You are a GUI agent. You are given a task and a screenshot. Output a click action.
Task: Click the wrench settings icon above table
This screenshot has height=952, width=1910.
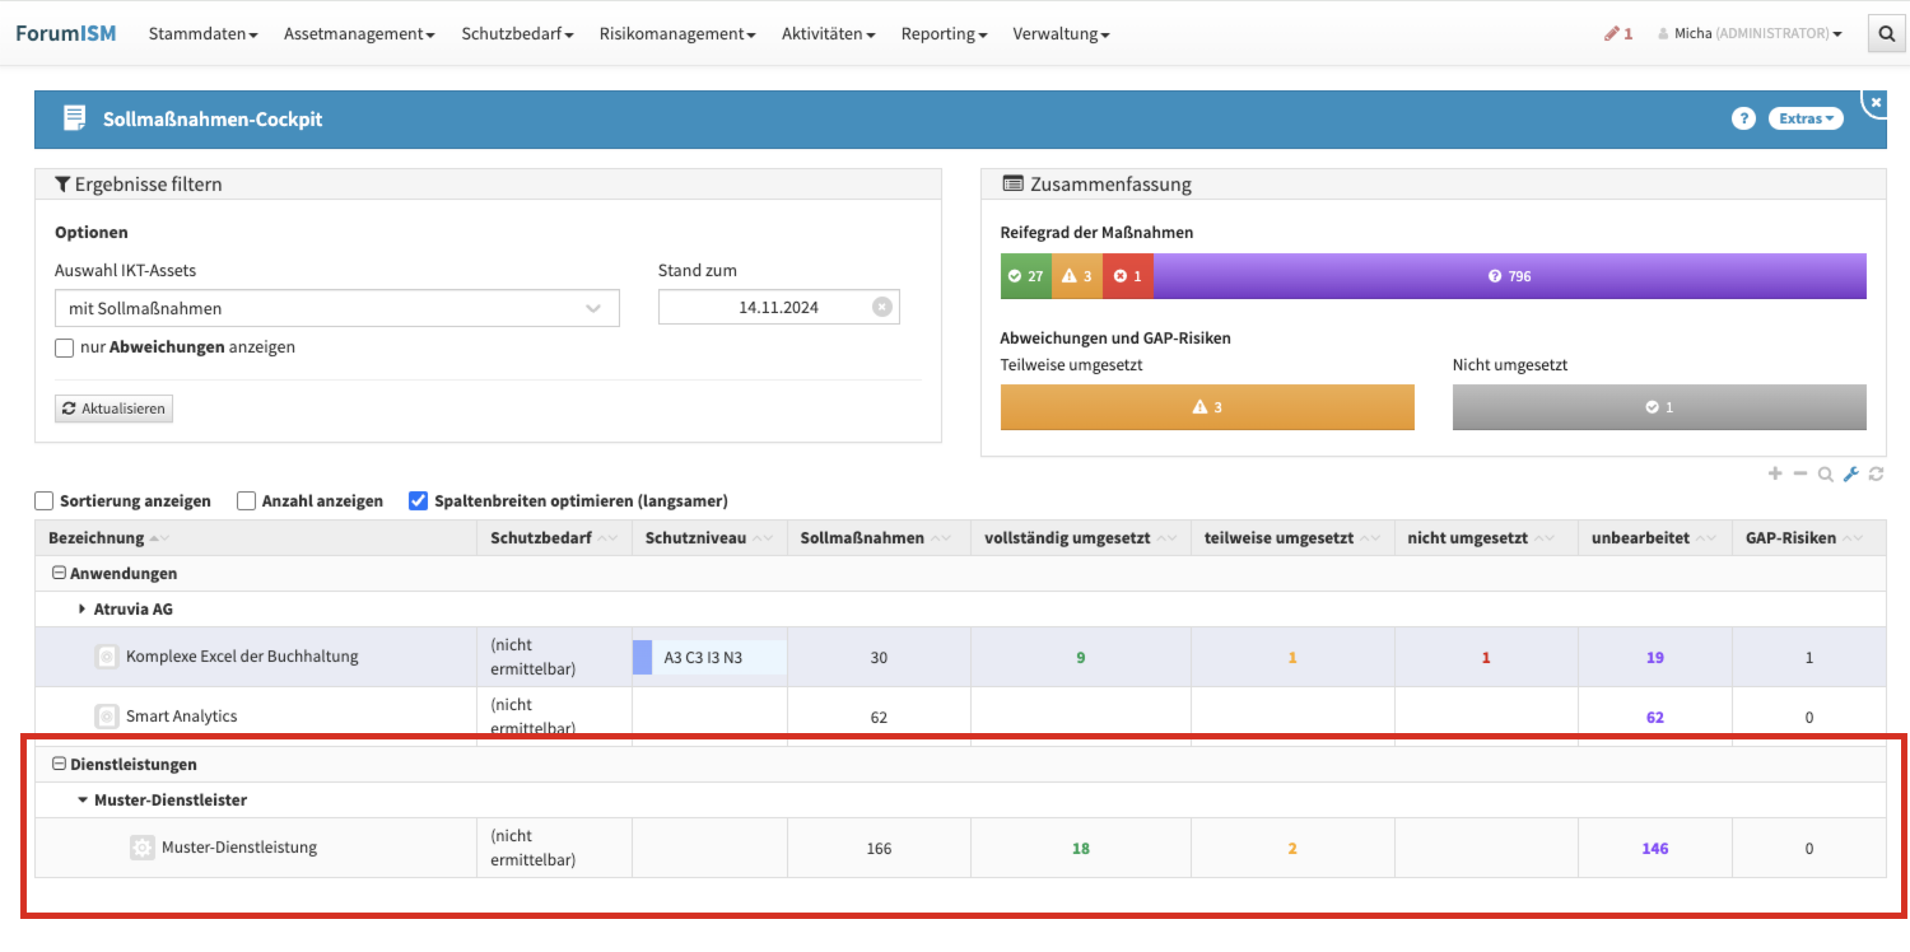pyautogui.click(x=1851, y=474)
